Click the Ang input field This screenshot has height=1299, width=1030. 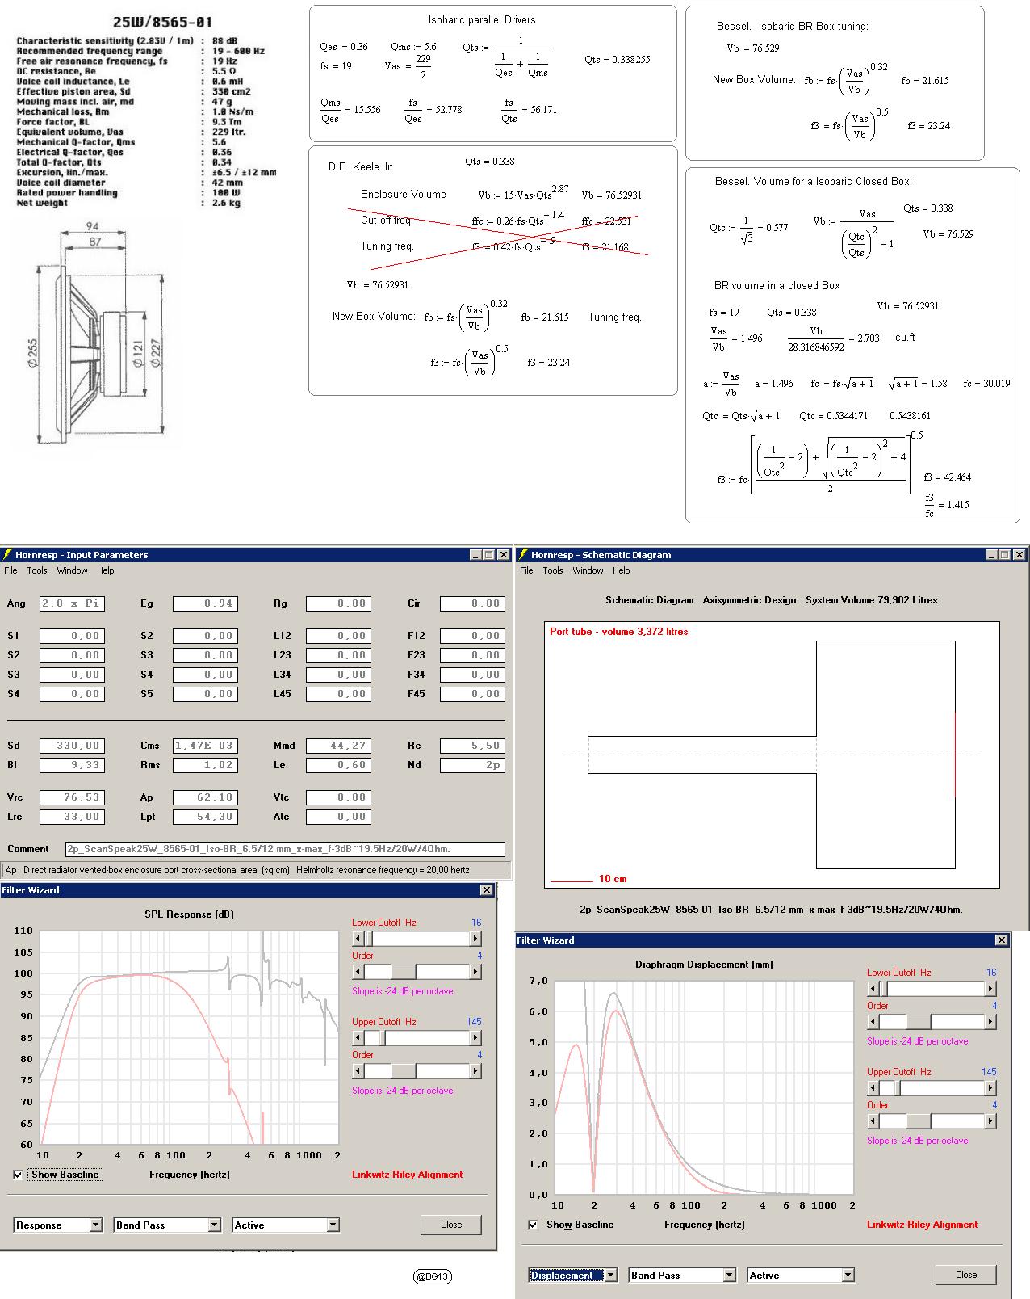72,603
